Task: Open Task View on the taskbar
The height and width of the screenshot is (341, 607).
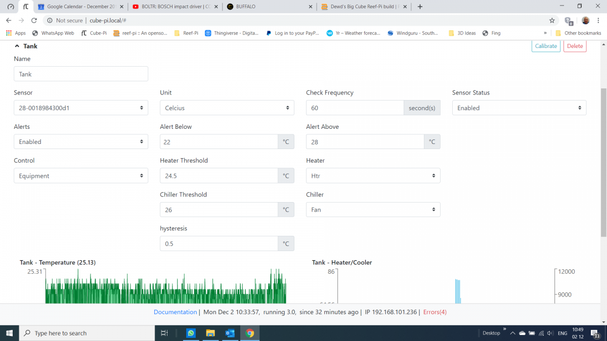Action: pyautogui.click(x=164, y=333)
